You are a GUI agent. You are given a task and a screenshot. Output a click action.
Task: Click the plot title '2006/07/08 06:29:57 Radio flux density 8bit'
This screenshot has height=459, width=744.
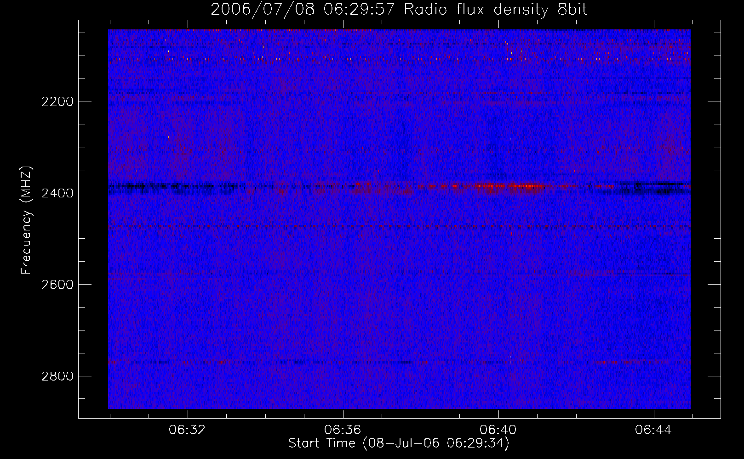point(399,9)
